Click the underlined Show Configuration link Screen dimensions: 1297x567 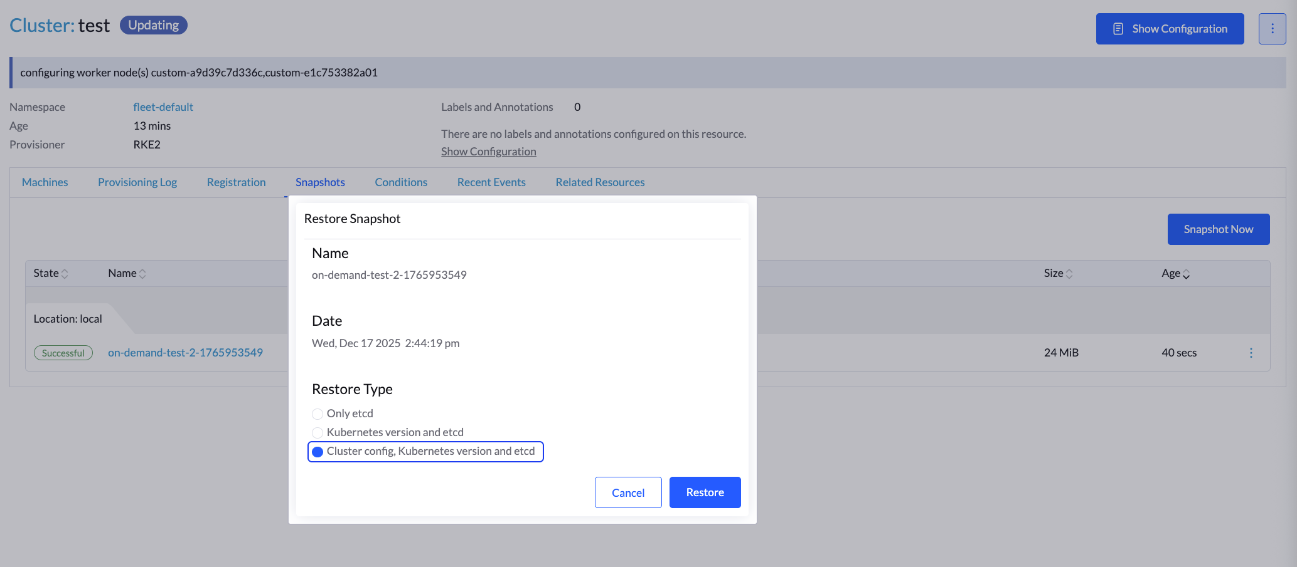[x=488, y=152]
